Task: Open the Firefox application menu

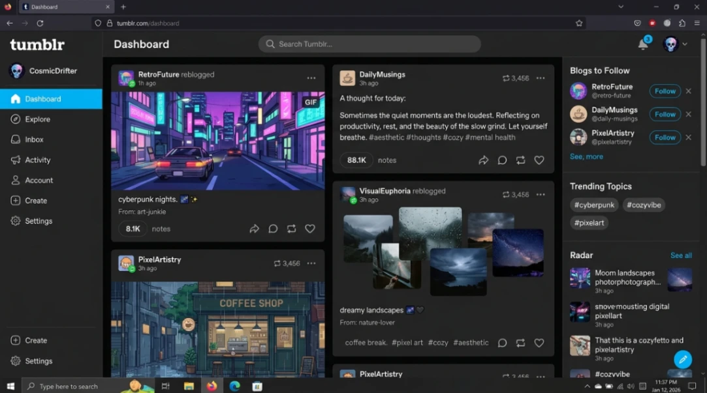Action: click(x=697, y=23)
